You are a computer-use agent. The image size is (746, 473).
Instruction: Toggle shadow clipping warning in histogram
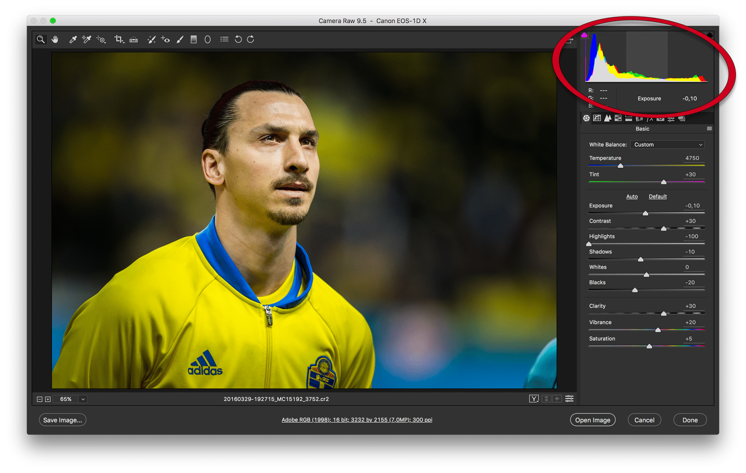click(x=584, y=35)
